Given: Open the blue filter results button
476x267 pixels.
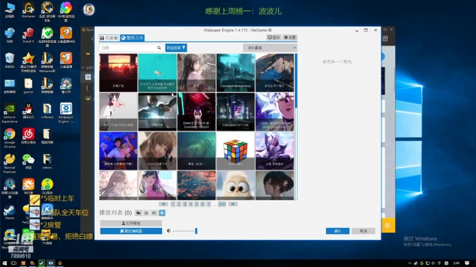Looking at the screenshot, I should click(176, 48).
